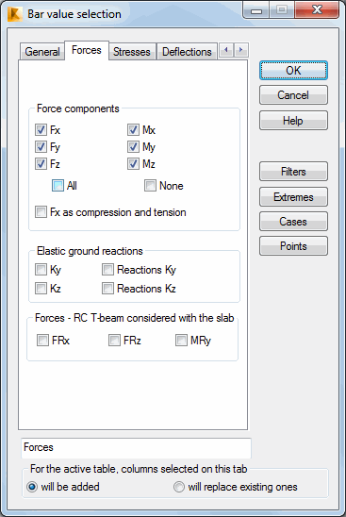Enable Fx as compression and tension
Screen dimensions: 346x517
coord(41,212)
